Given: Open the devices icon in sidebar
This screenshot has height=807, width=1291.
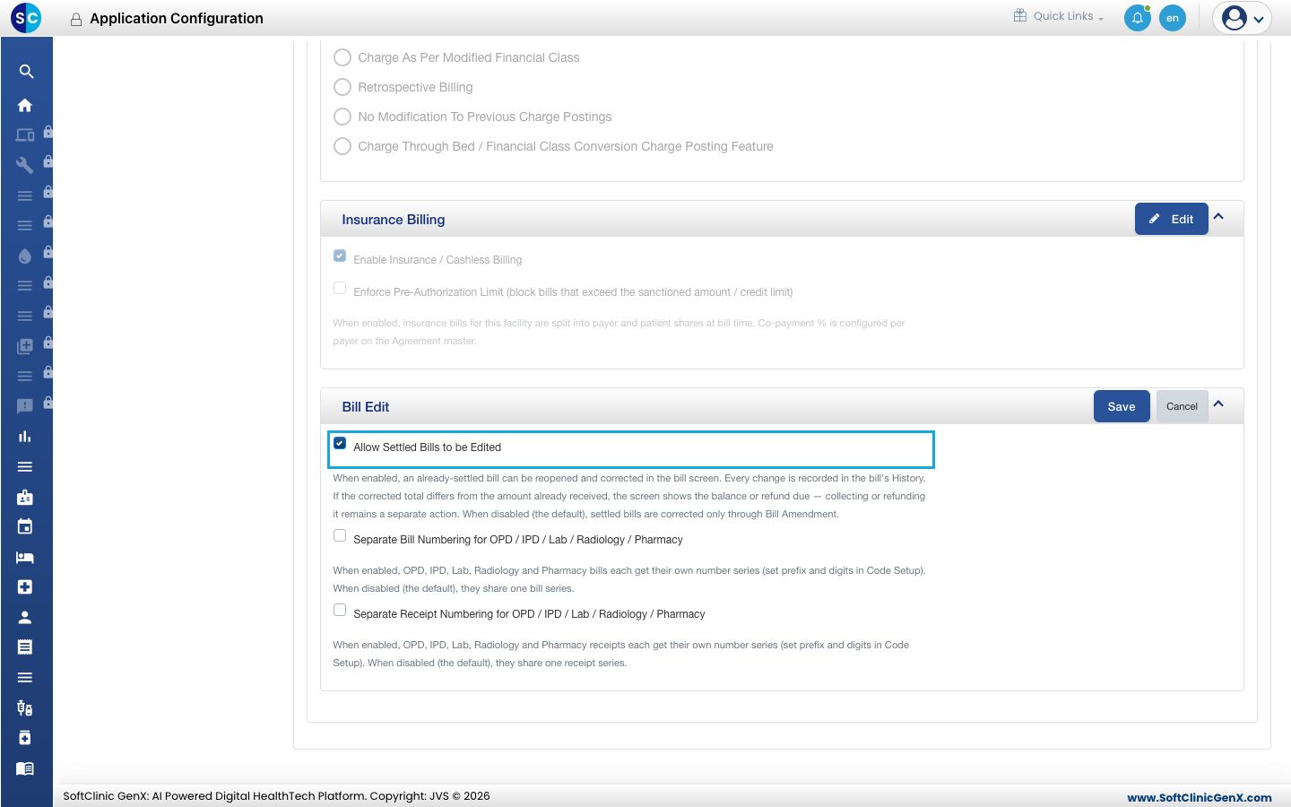Looking at the screenshot, I should [x=25, y=135].
